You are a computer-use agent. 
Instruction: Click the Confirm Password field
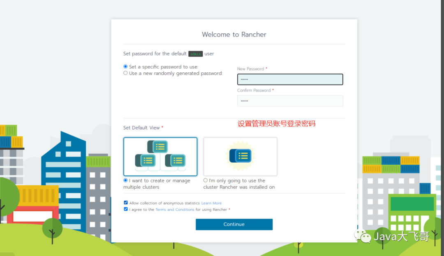[x=290, y=101]
